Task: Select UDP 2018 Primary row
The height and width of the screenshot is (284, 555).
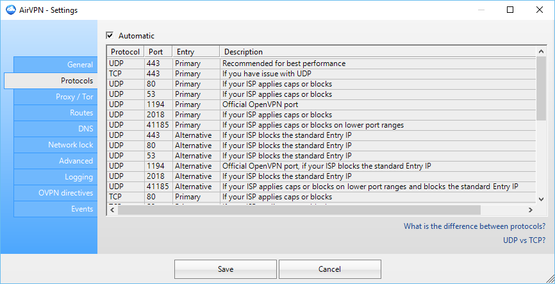Action: 322,115
